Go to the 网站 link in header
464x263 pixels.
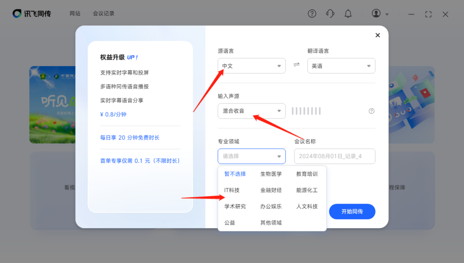click(x=75, y=14)
